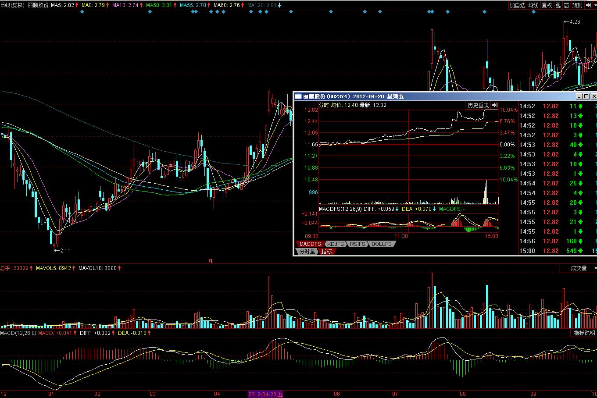Switch to the 分时量 tab
Viewport: 597px width, 398px height.
[307, 252]
